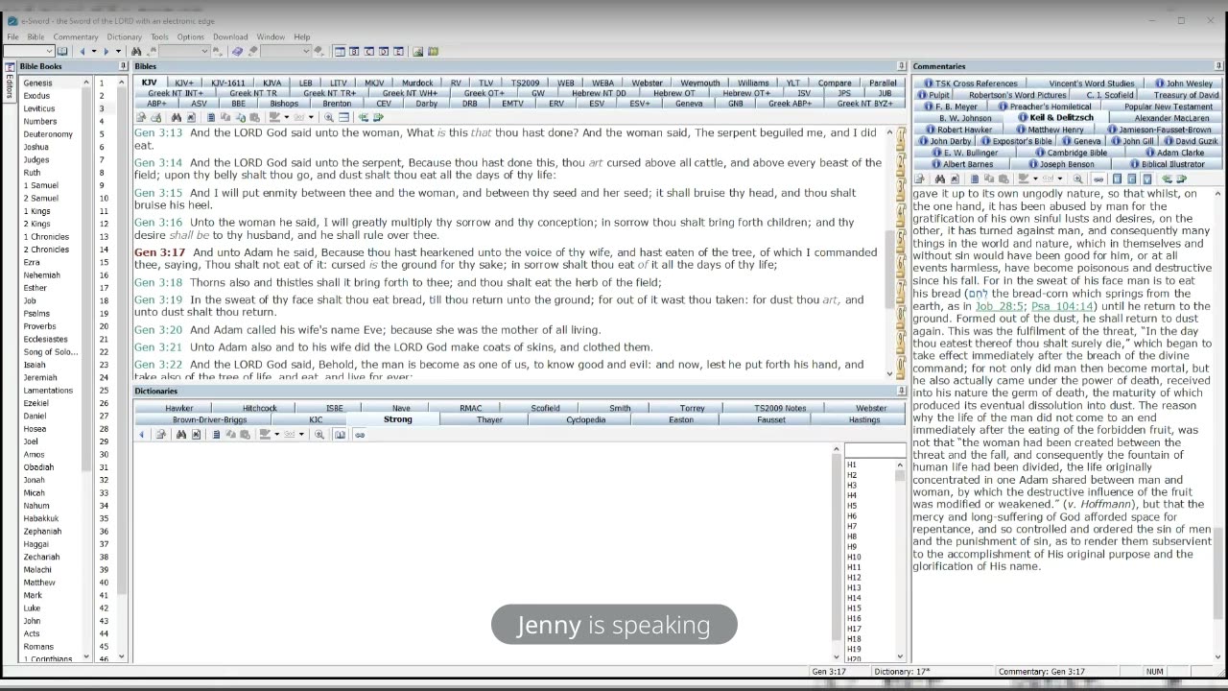This screenshot has width=1228, height=691.
Task: Switch to the Brown-Driver-Briggs dictionary tab
Action: (209, 419)
